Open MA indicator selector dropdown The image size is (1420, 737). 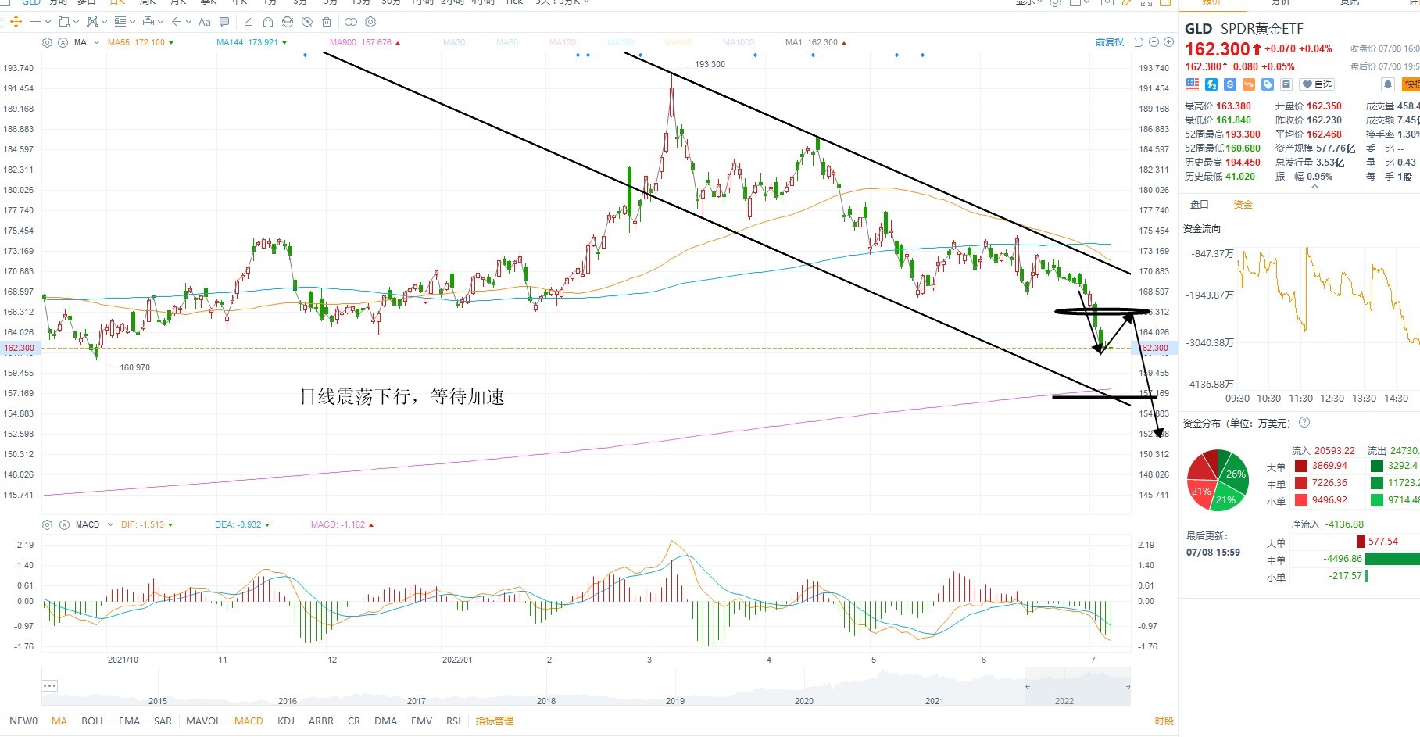coord(96,42)
